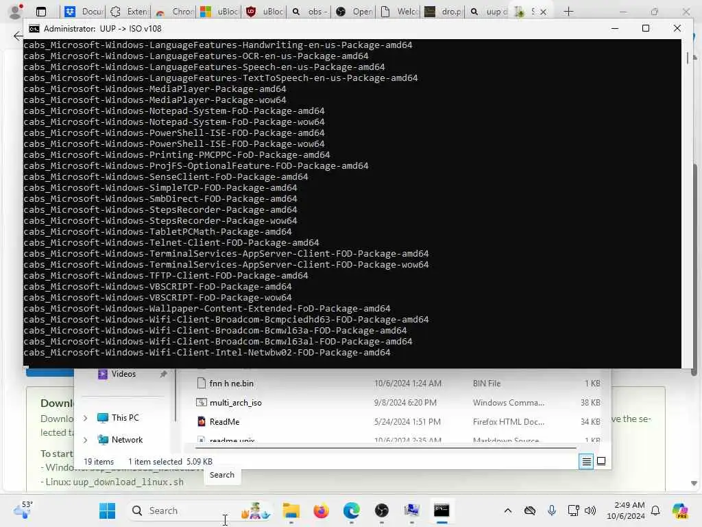
Task: Switch to the uBlock shield uBloc tab
Action: pos(265,12)
